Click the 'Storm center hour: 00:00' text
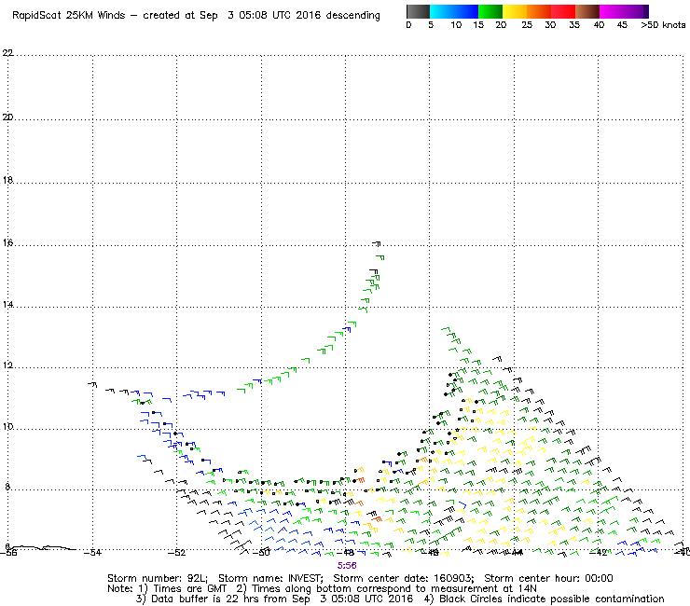Screen dimensions: 690x606 [548, 578]
